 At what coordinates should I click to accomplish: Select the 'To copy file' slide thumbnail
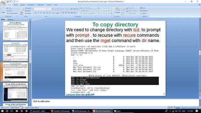[15, 51]
